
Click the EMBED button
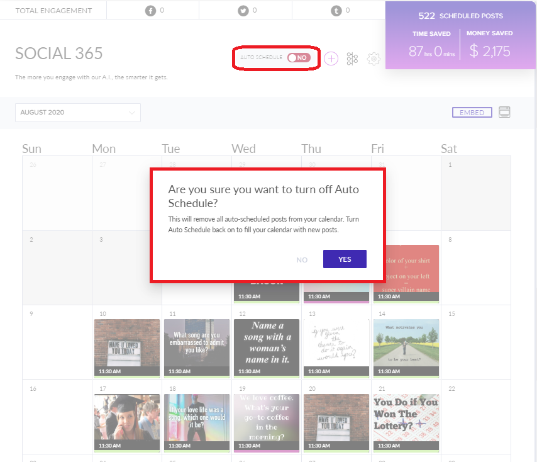click(472, 113)
